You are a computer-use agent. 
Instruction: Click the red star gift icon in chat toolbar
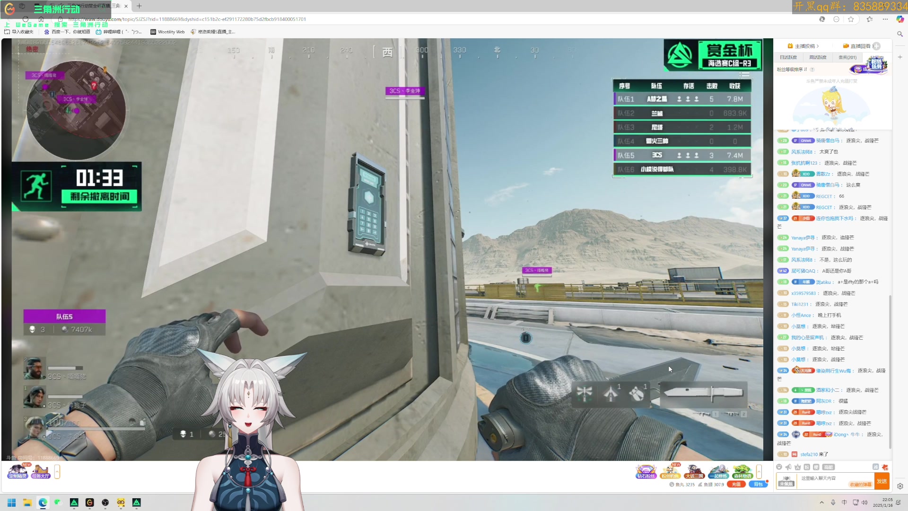click(x=885, y=467)
